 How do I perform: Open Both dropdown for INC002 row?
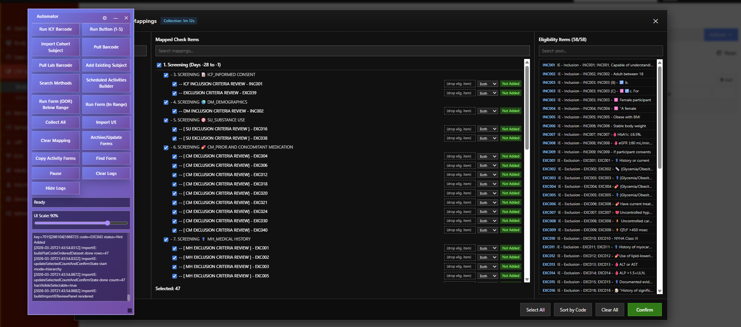[488, 111]
